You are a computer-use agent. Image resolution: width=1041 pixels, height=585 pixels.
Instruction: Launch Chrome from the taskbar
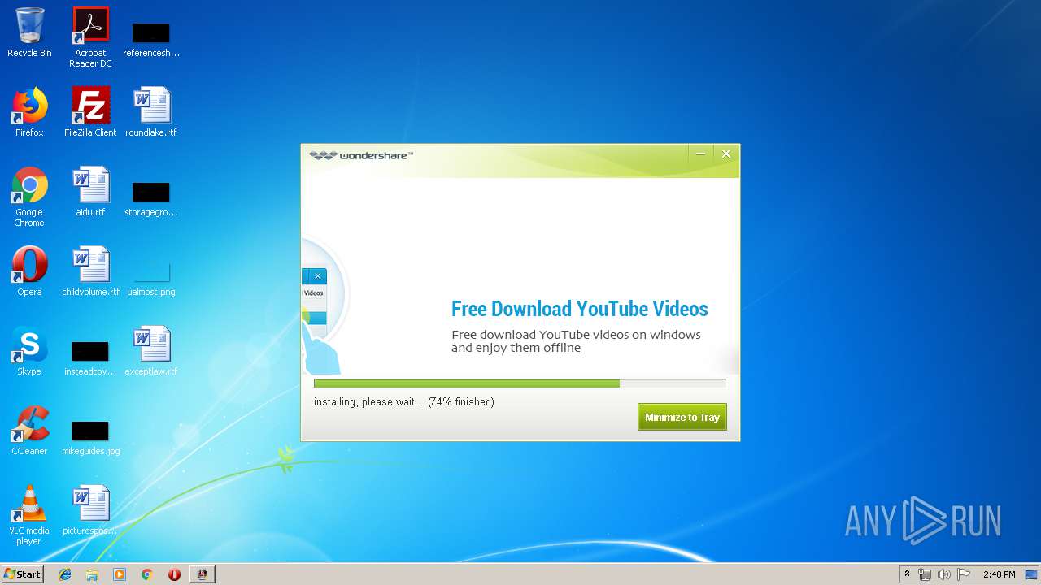146,574
